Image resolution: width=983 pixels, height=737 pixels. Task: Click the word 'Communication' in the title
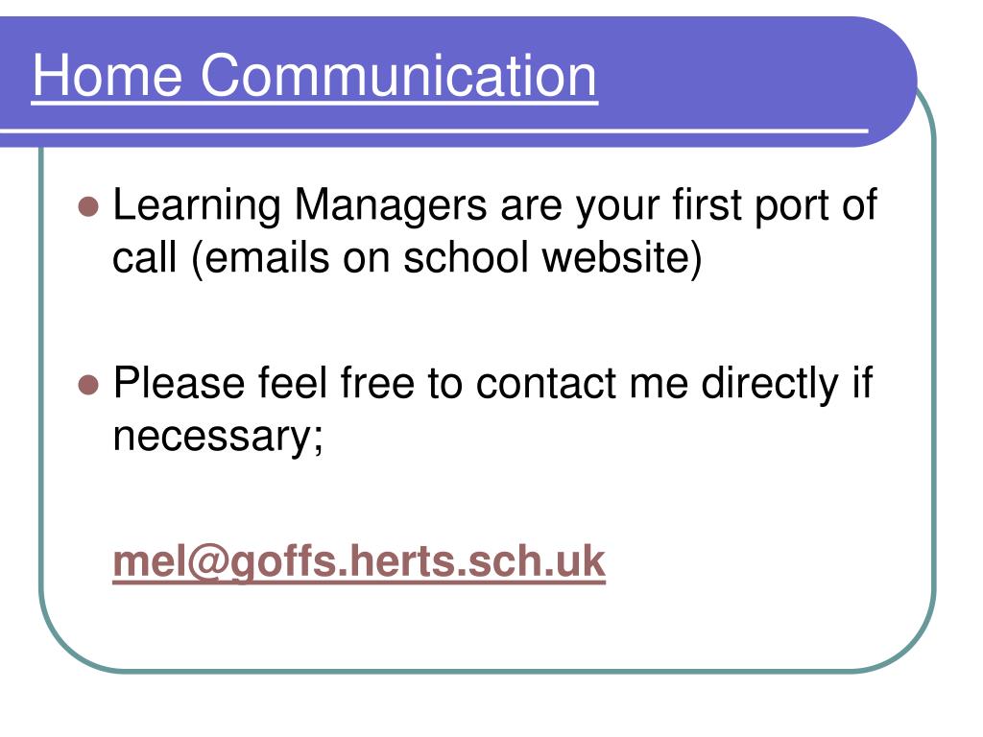point(398,76)
